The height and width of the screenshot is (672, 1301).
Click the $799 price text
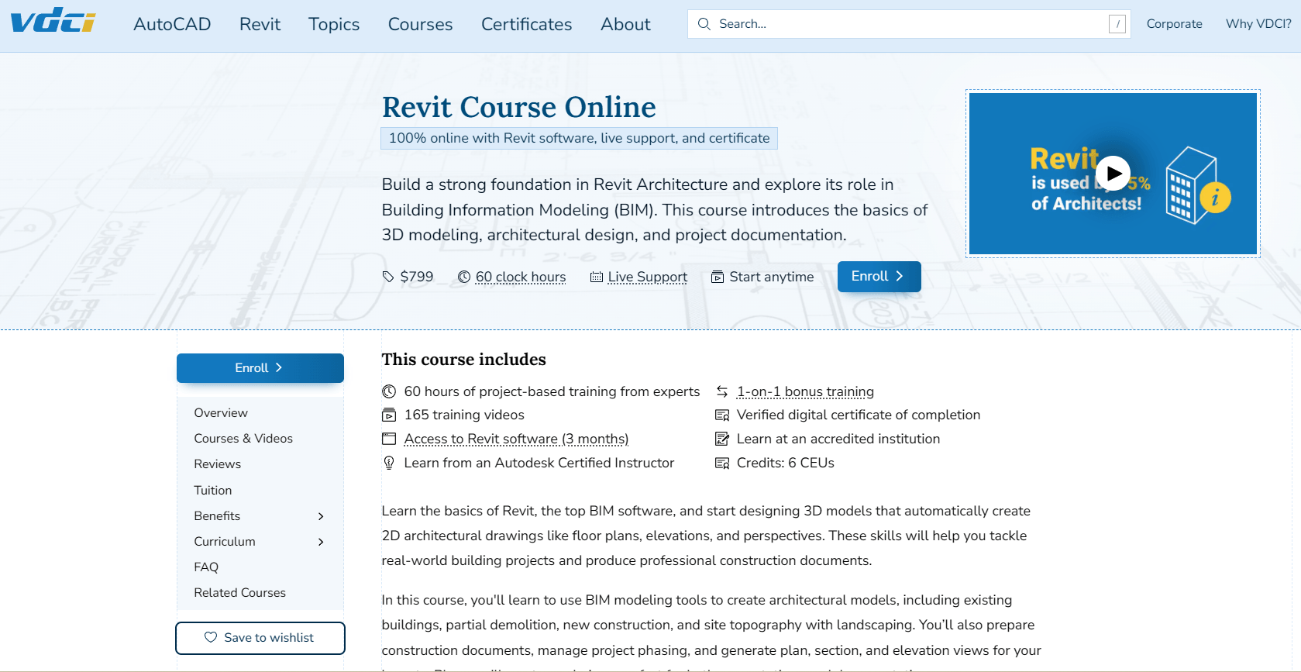[x=417, y=277]
